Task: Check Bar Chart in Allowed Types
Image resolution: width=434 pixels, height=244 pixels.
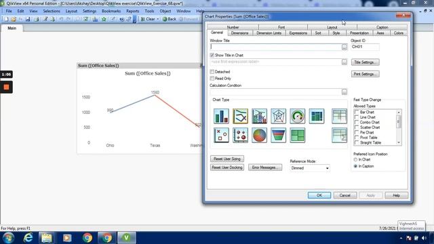Action: [357, 112]
